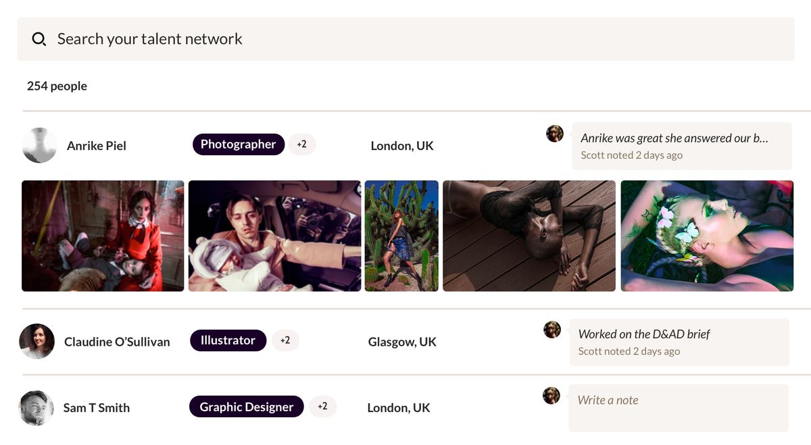
Task: Expand the +2 tags for Anrike Piel
Action: [302, 144]
